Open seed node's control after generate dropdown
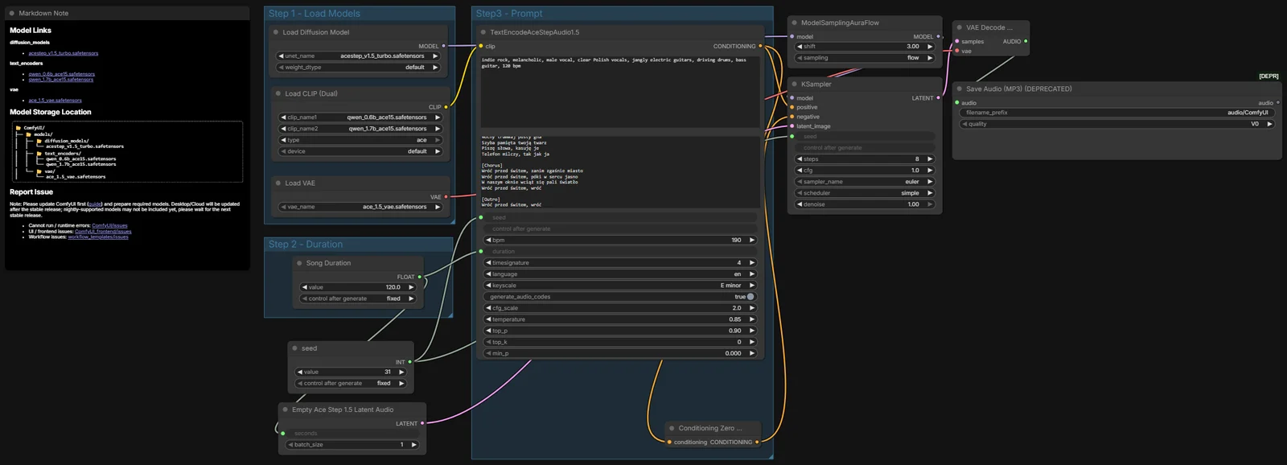This screenshot has width=1287, height=465. [350, 384]
